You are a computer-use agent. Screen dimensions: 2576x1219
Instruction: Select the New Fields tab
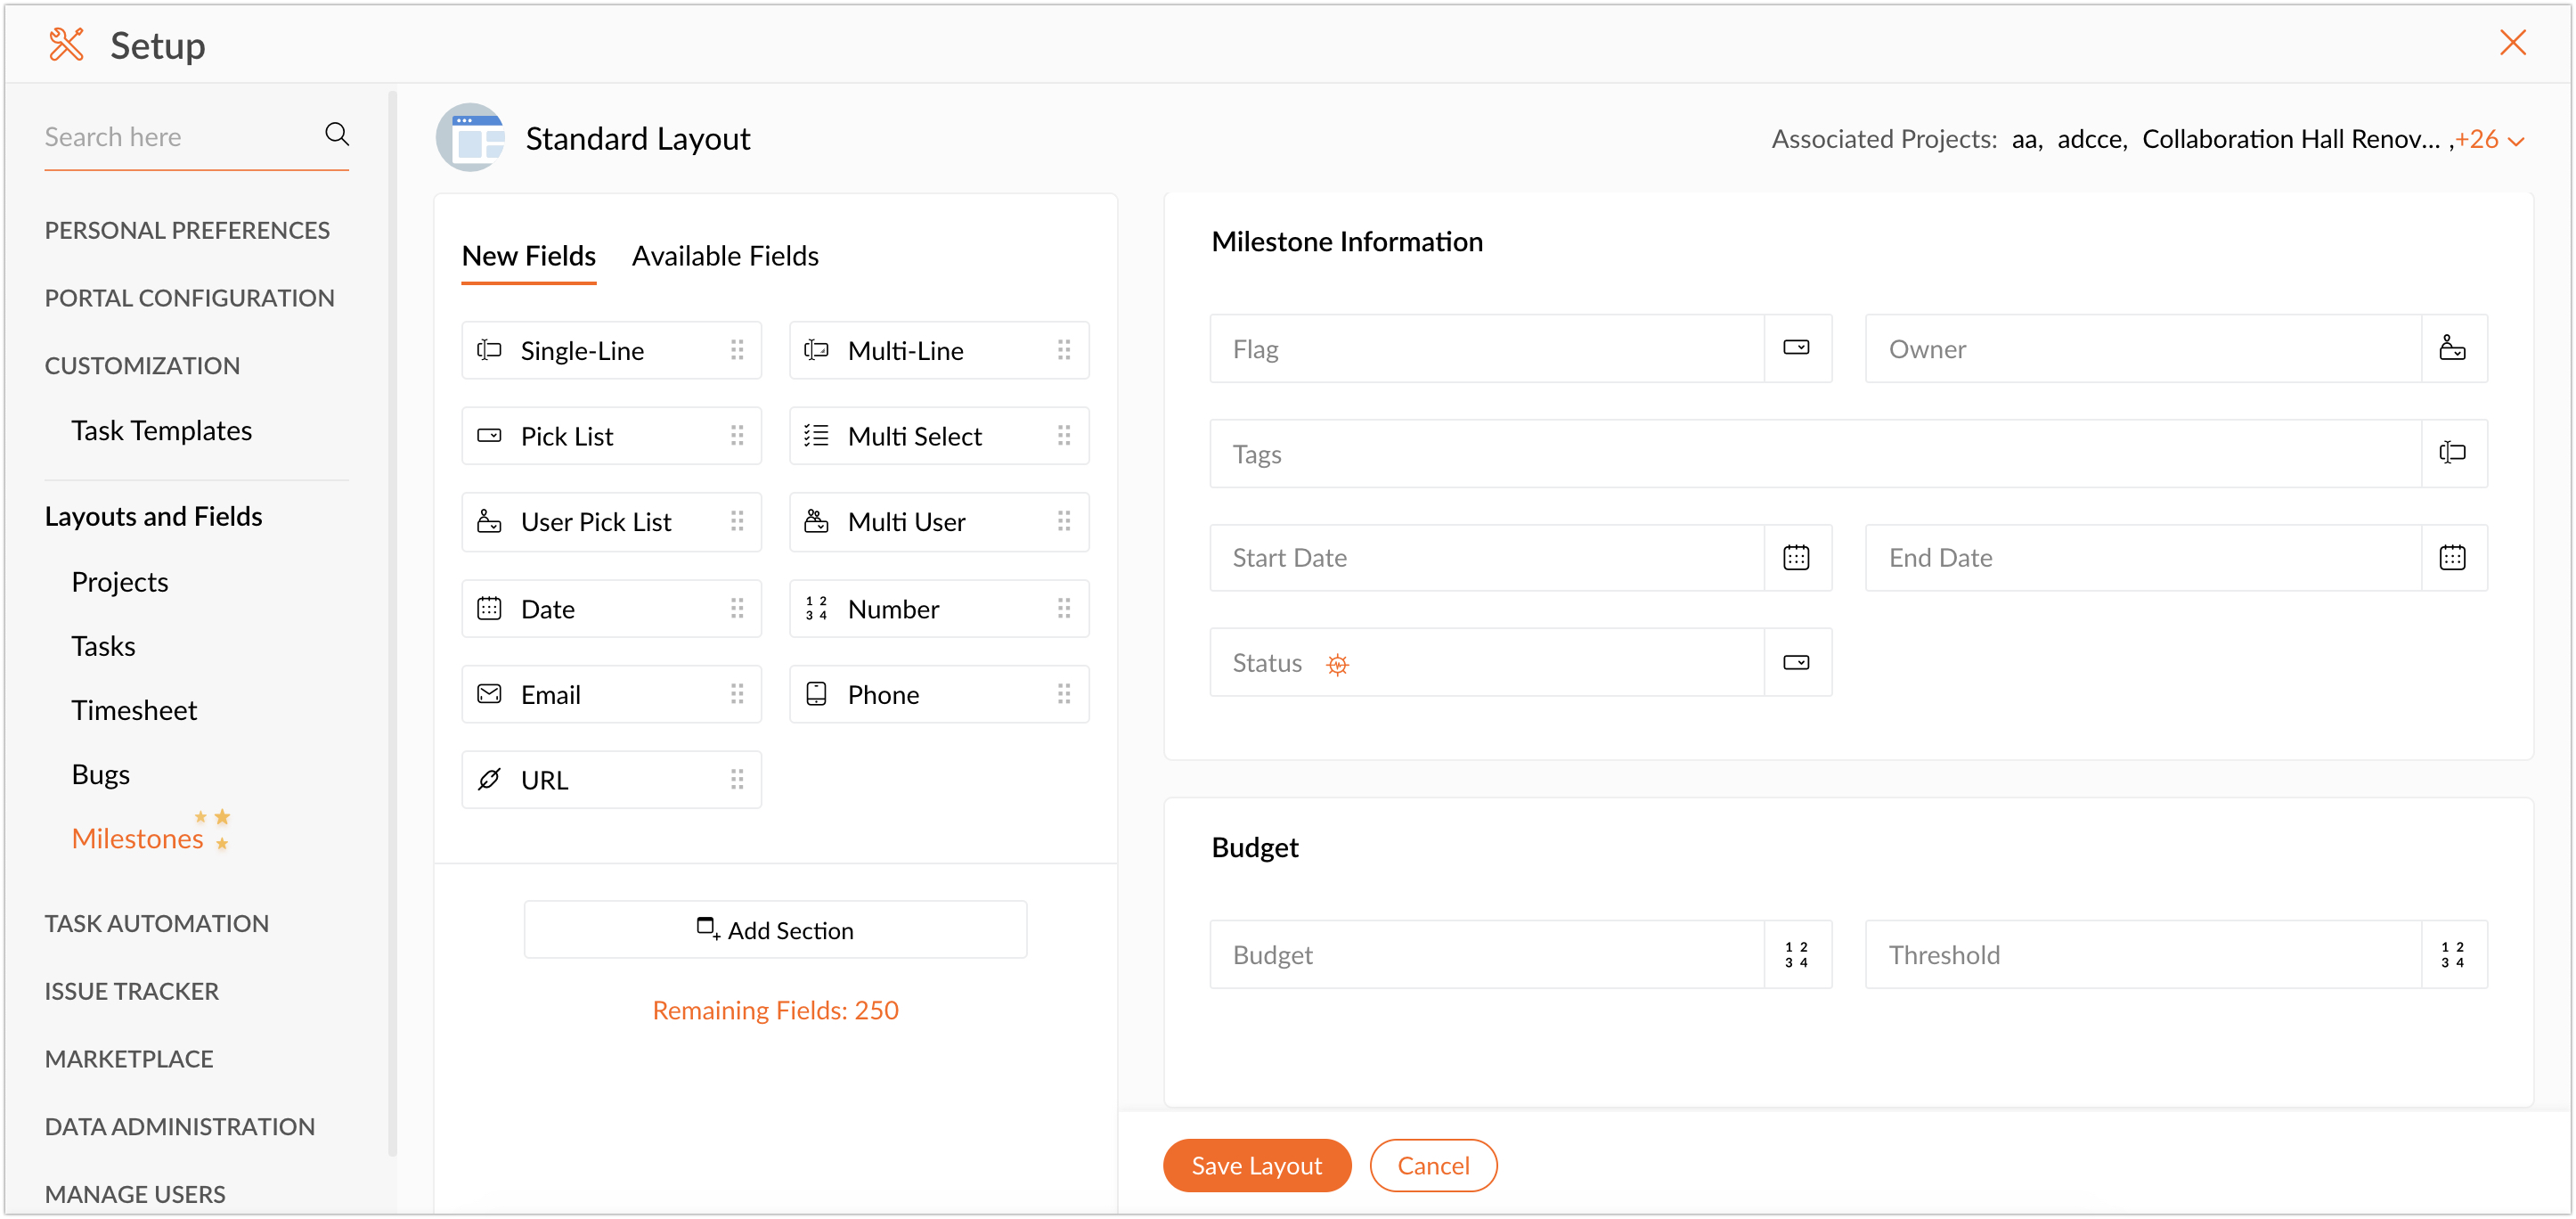click(528, 256)
